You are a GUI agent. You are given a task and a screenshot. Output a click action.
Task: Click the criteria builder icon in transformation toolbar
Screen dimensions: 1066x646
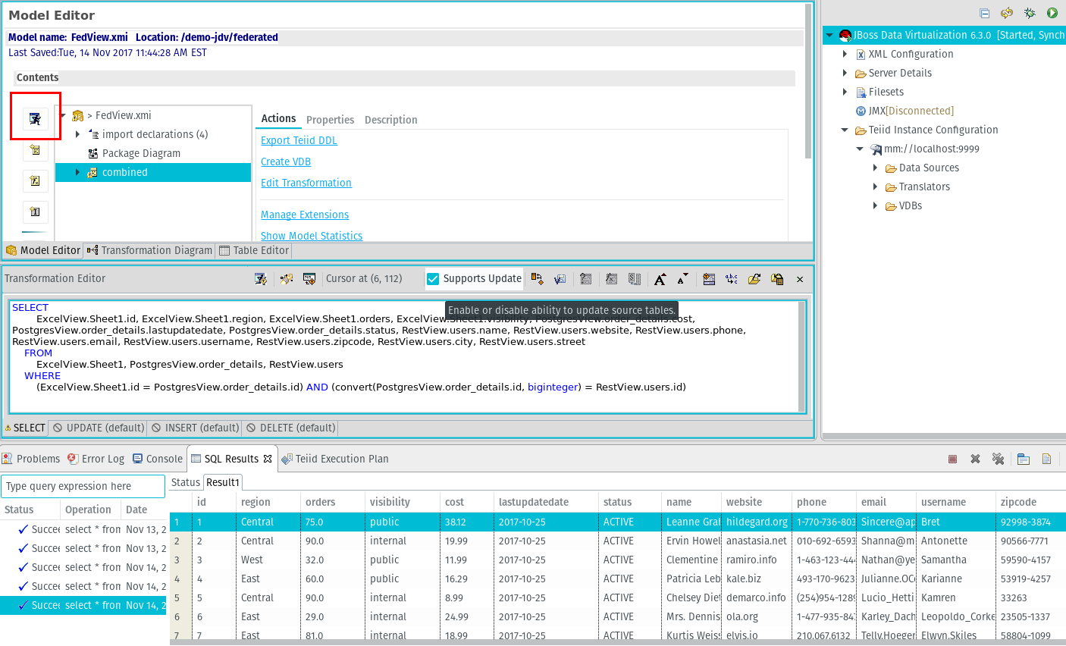click(585, 279)
